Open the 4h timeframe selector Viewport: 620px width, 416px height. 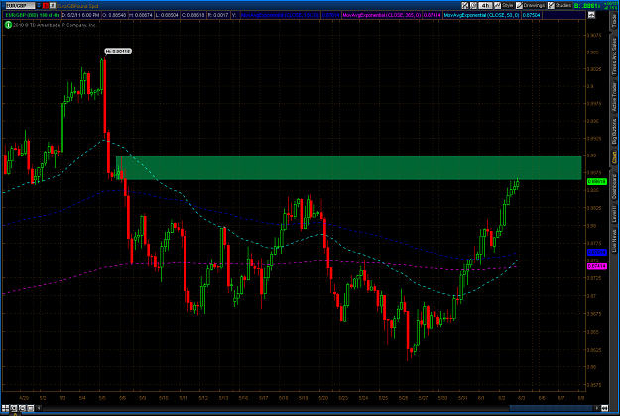point(485,5)
